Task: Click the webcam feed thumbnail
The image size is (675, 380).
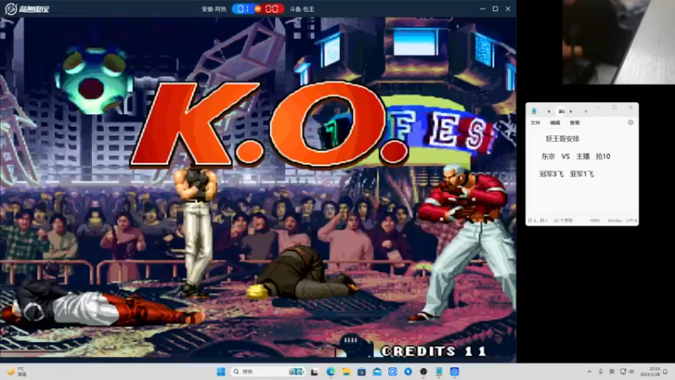Action: coord(618,41)
